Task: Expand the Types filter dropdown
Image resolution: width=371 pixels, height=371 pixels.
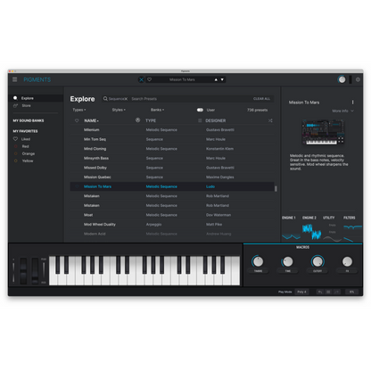Action: pos(79,110)
